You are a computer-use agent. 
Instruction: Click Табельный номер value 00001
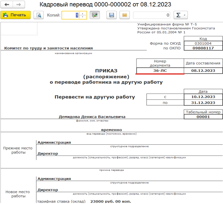coord(203,117)
